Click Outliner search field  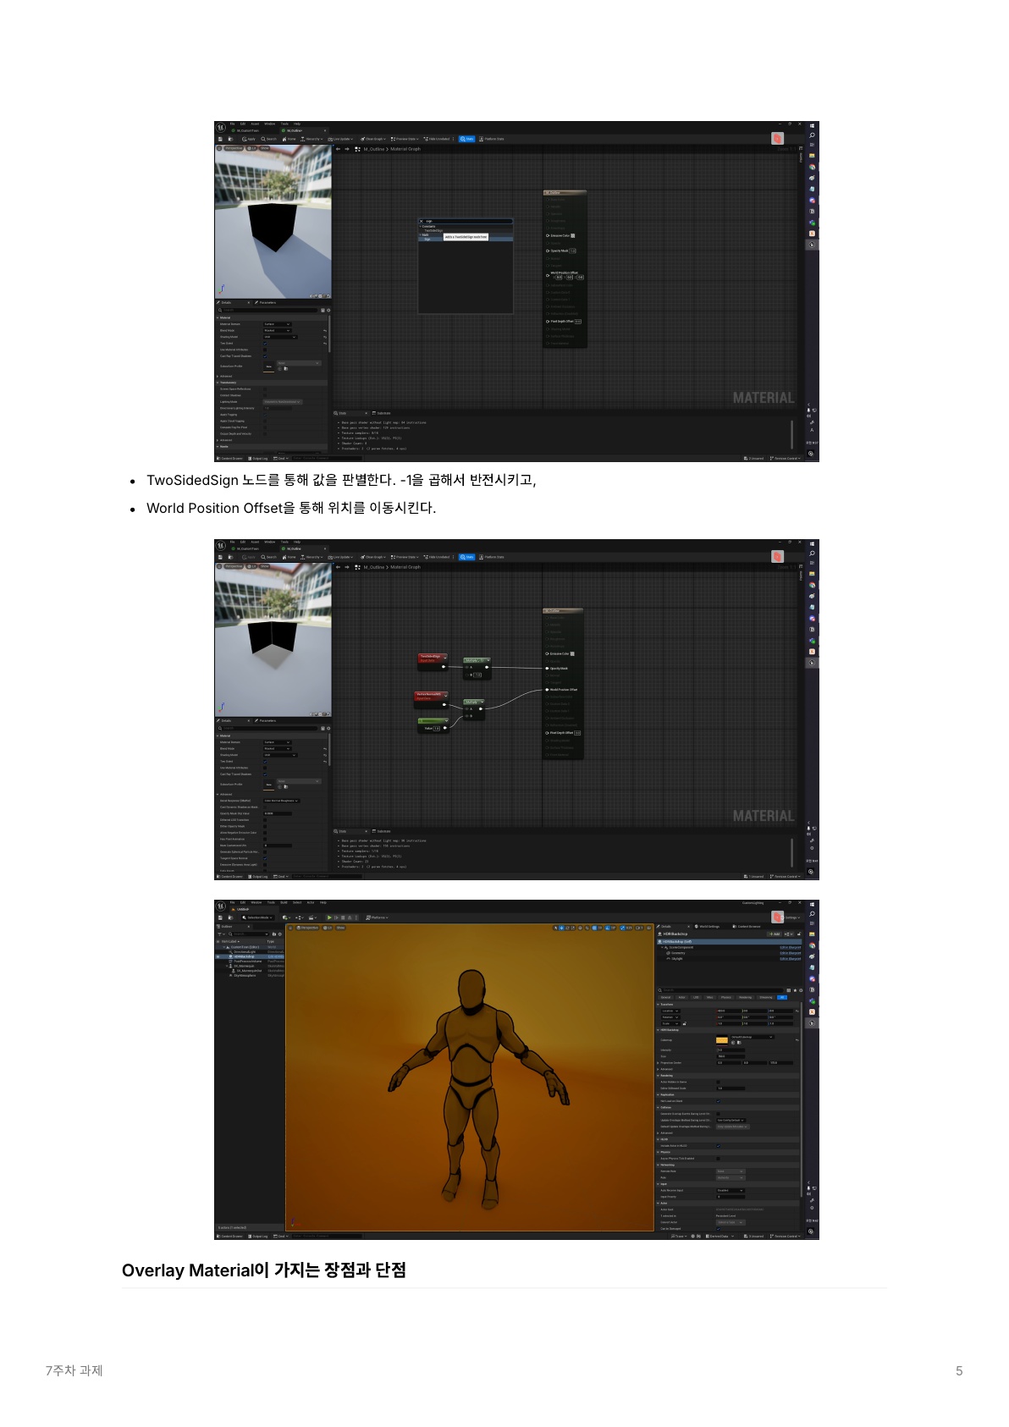(249, 934)
